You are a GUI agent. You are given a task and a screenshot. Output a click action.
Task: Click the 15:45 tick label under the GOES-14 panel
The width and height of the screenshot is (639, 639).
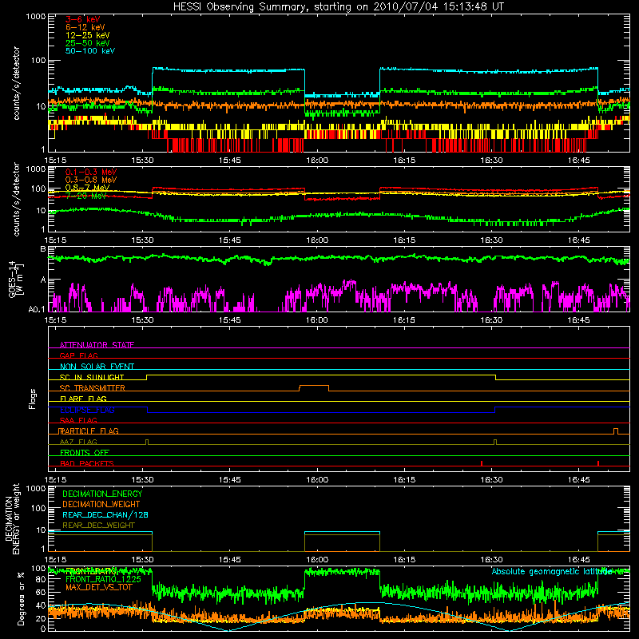coord(229,320)
